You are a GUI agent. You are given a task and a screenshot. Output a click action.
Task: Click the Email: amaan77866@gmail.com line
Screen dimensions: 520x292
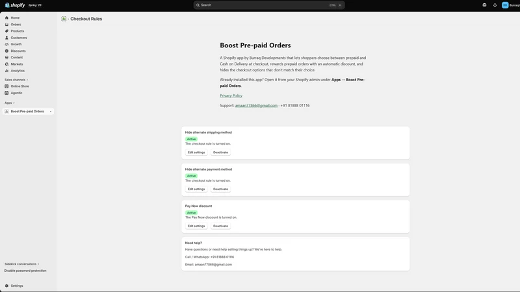click(209, 265)
